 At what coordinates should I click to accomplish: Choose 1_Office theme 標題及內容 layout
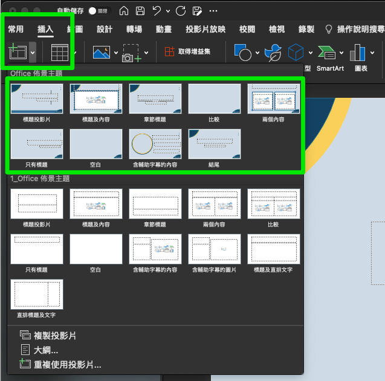point(96,203)
